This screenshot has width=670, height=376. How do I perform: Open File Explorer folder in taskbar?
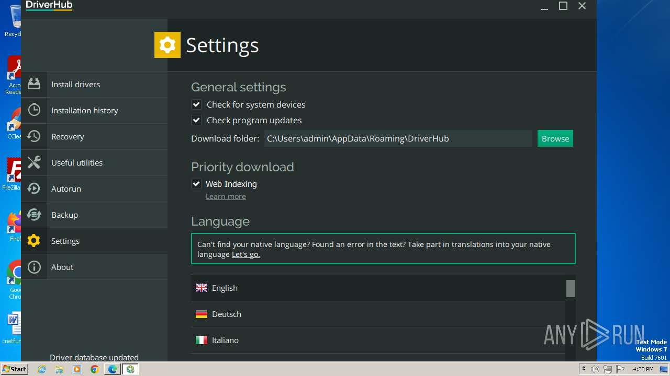pyautogui.click(x=59, y=369)
